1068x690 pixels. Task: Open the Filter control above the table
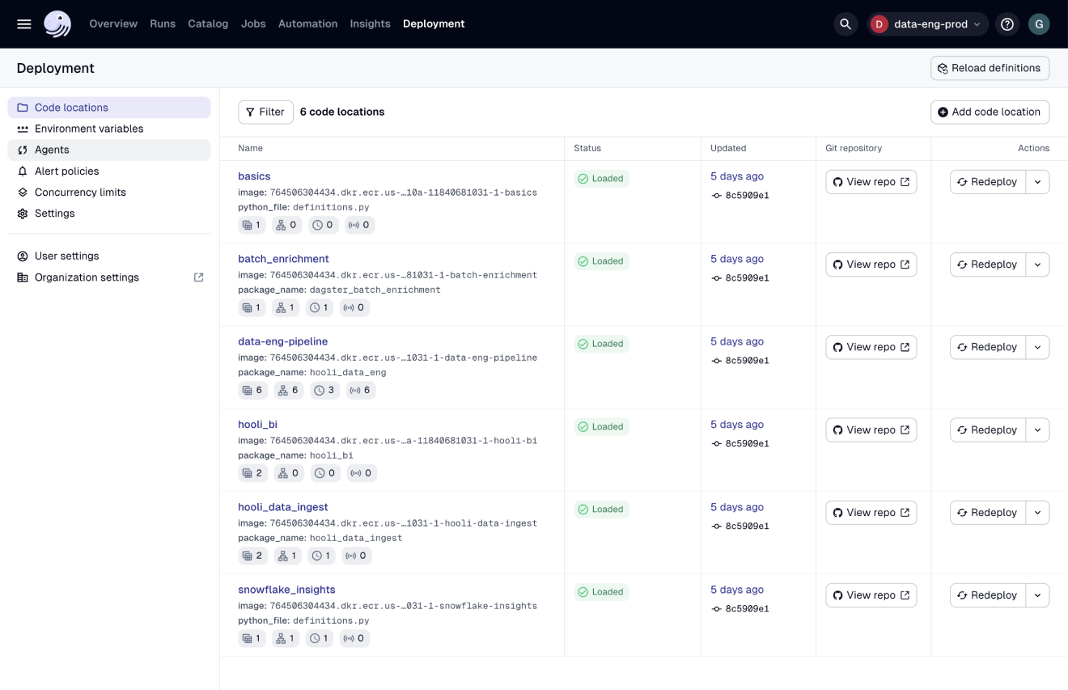tap(265, 112)
